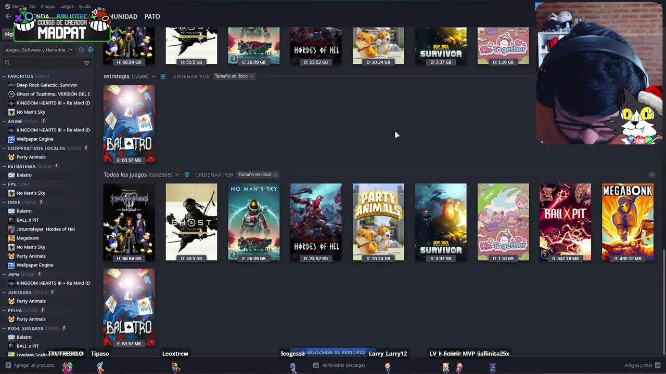
Task: Open Deep Rock Survivor cover in Todos los juegos
Action: click(441, 222)
